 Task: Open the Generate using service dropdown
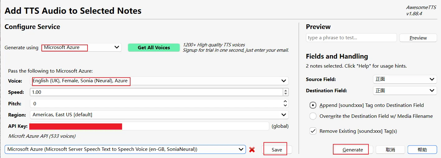[81, 47]
